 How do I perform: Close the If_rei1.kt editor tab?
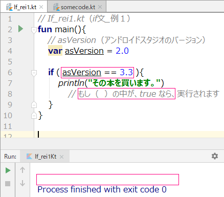41,7
